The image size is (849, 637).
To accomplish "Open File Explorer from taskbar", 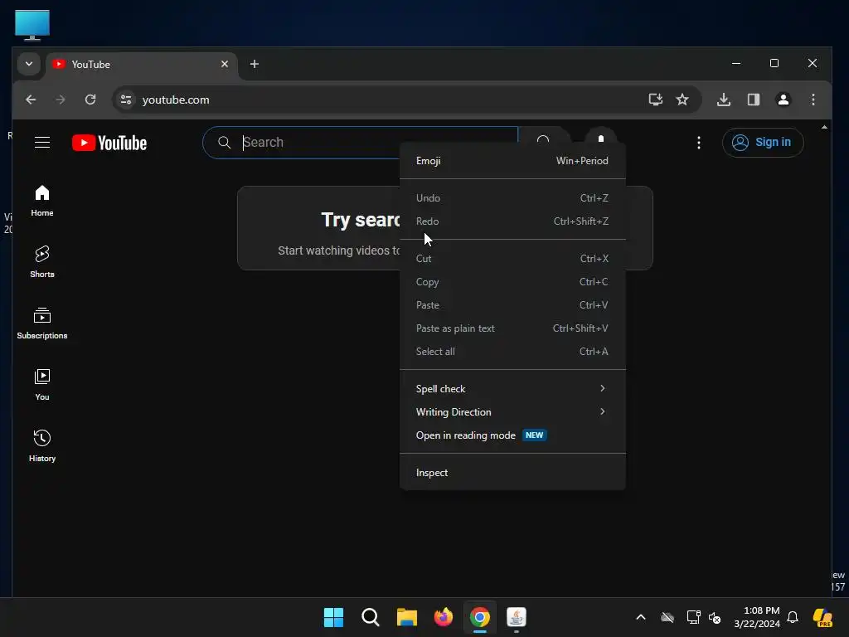I will click(406, 617).
